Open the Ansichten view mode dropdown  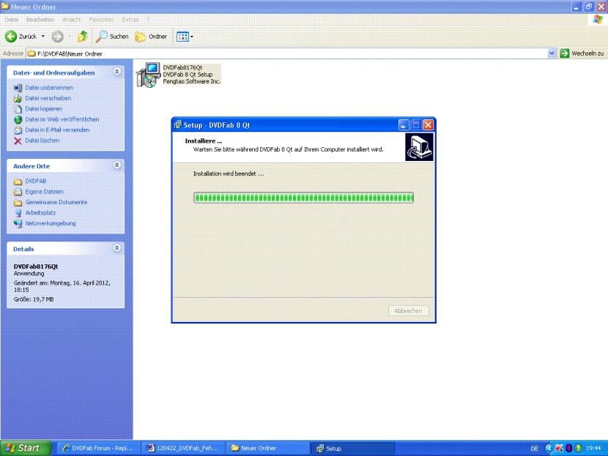pyautogui.click(x=183, y=36)
